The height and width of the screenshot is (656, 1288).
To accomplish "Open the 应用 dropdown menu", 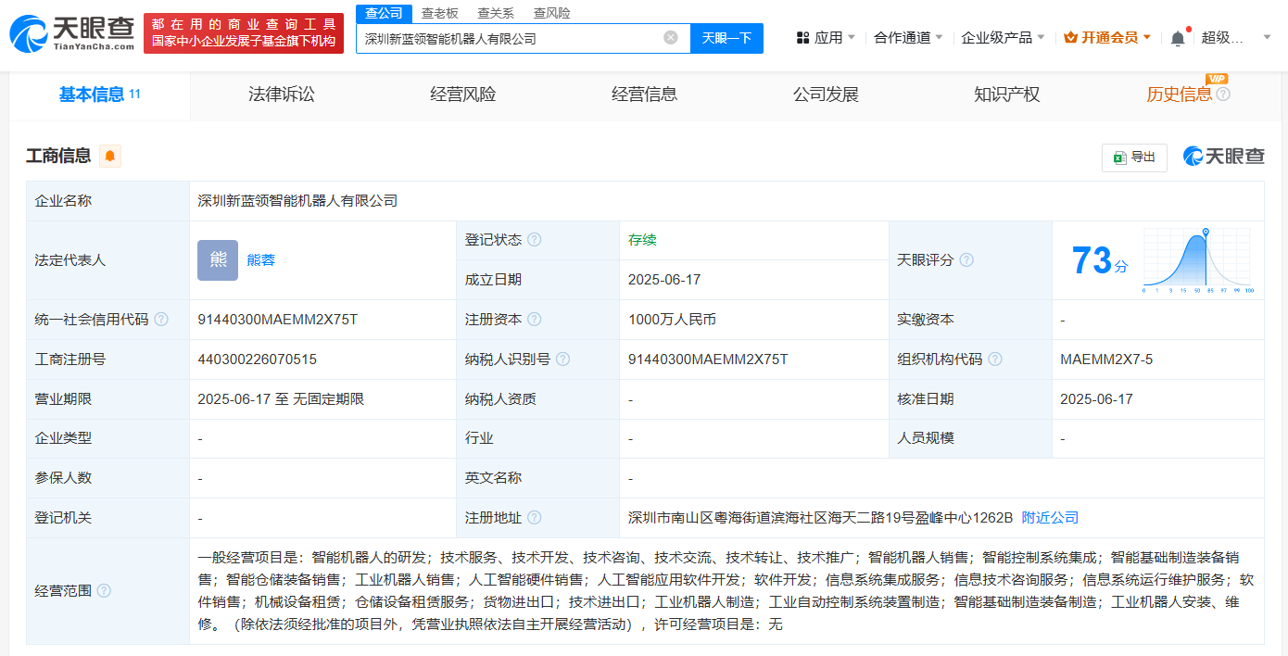I will [x=827, y=38].
